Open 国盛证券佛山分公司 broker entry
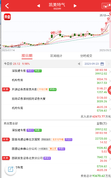The image size is (111, 178). click(25, 149)
